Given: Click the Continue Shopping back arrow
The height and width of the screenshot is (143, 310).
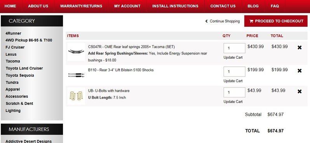Looking at the screenshot, I should [x=206, y=21].
